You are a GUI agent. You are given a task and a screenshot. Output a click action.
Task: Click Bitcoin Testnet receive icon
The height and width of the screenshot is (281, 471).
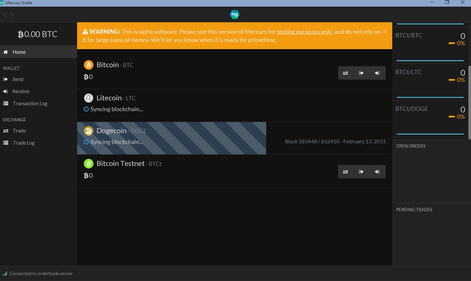click(377, 172)
